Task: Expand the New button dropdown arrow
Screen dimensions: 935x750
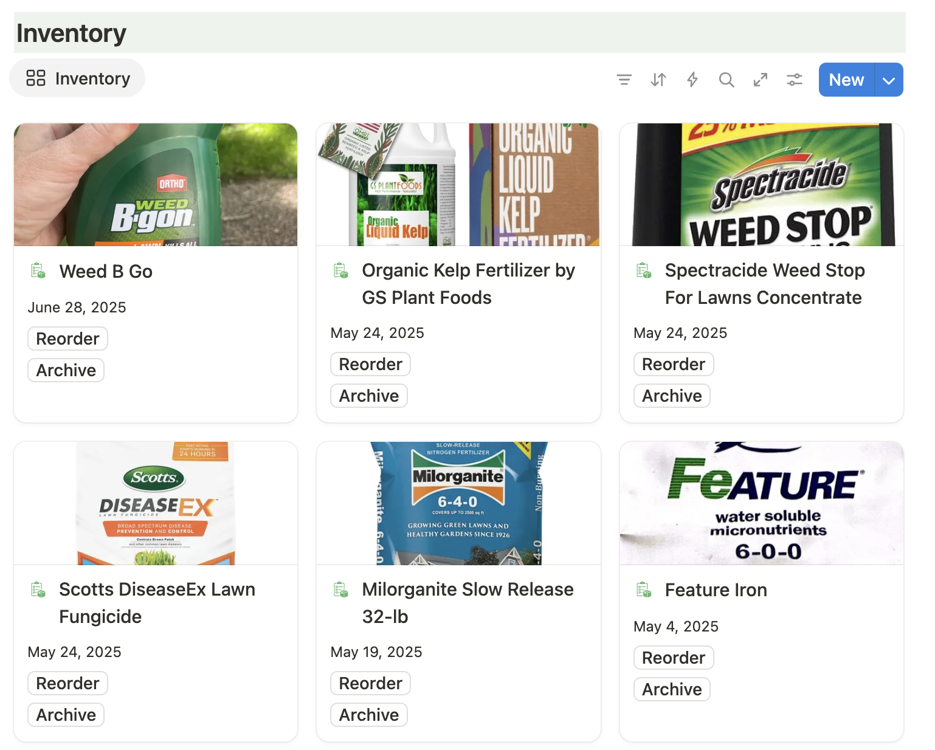Action: 889,80
